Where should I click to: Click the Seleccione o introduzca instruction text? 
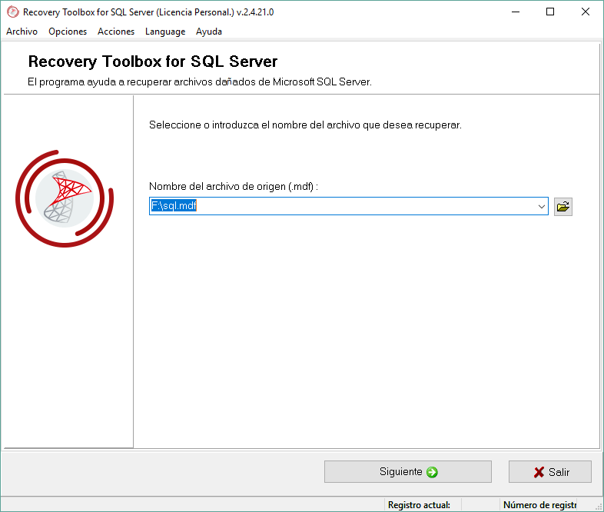click(x=305, y=125)
